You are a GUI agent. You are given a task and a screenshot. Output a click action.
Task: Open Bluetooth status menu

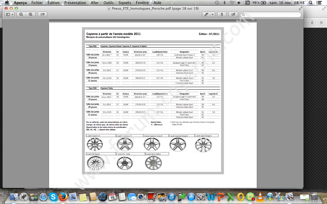click(225, 3)
